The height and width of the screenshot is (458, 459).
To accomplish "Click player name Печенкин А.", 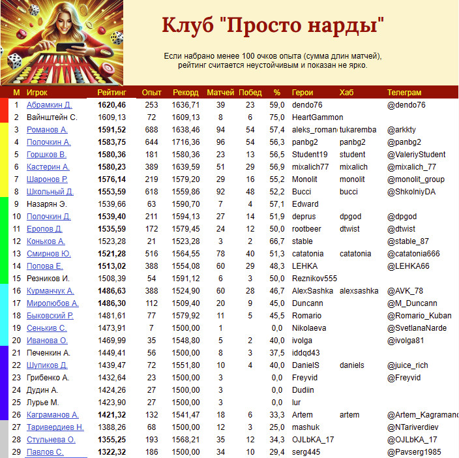I will (48, 353).
